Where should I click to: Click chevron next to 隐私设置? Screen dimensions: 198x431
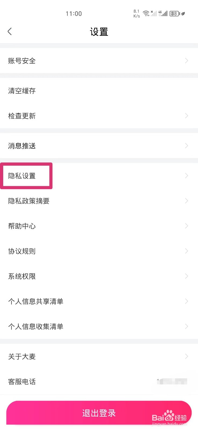click(x=186, y=176)
